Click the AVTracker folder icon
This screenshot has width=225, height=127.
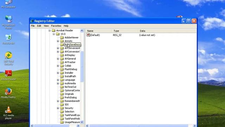coord(62,62)
